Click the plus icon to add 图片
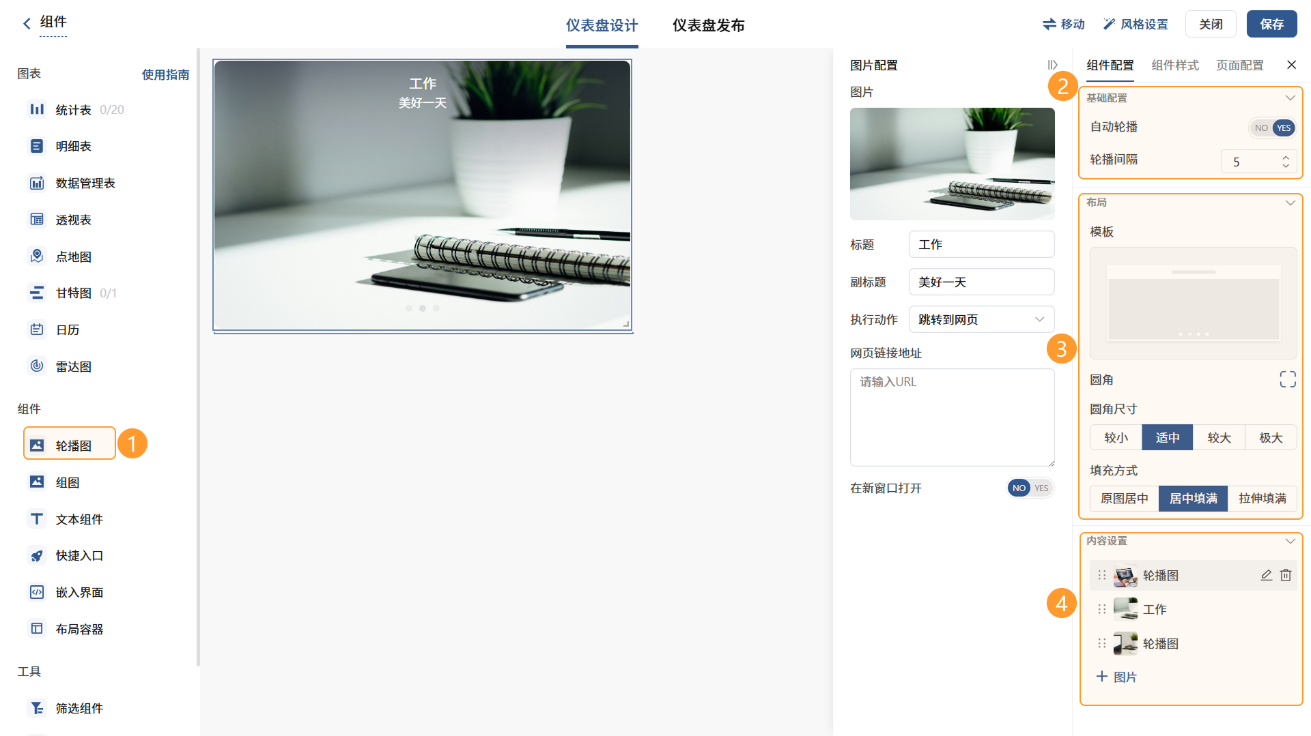The image size is (1311, 736). pos(1101,677)
